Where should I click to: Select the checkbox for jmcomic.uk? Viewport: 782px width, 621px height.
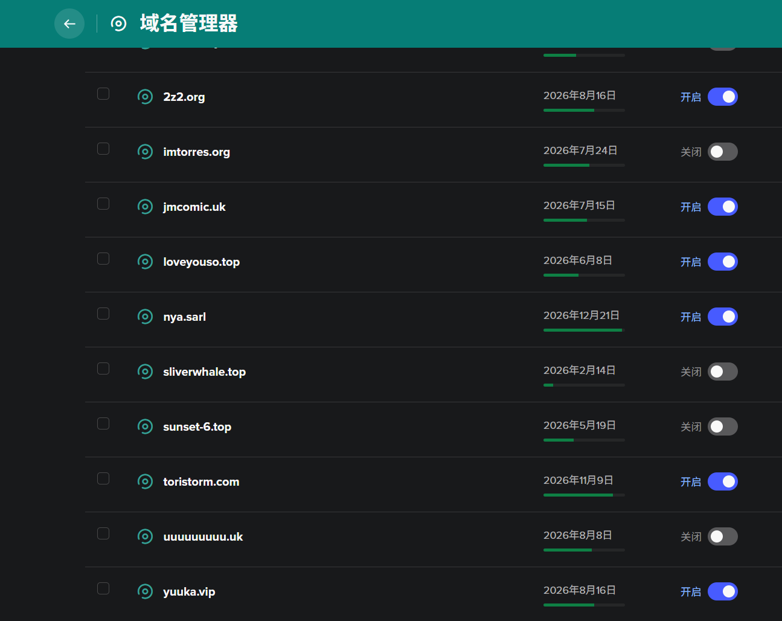pyautogui.click(x=103, y=204)
